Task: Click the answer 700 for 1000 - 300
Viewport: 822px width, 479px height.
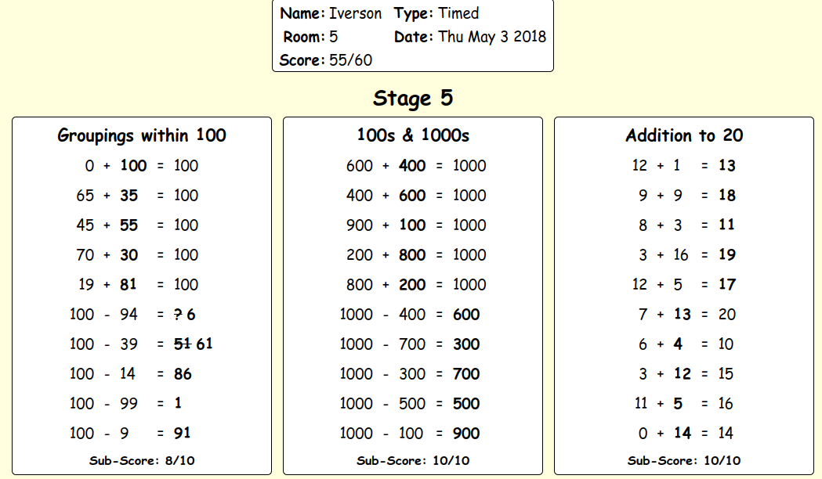Action: coord(466,374)
